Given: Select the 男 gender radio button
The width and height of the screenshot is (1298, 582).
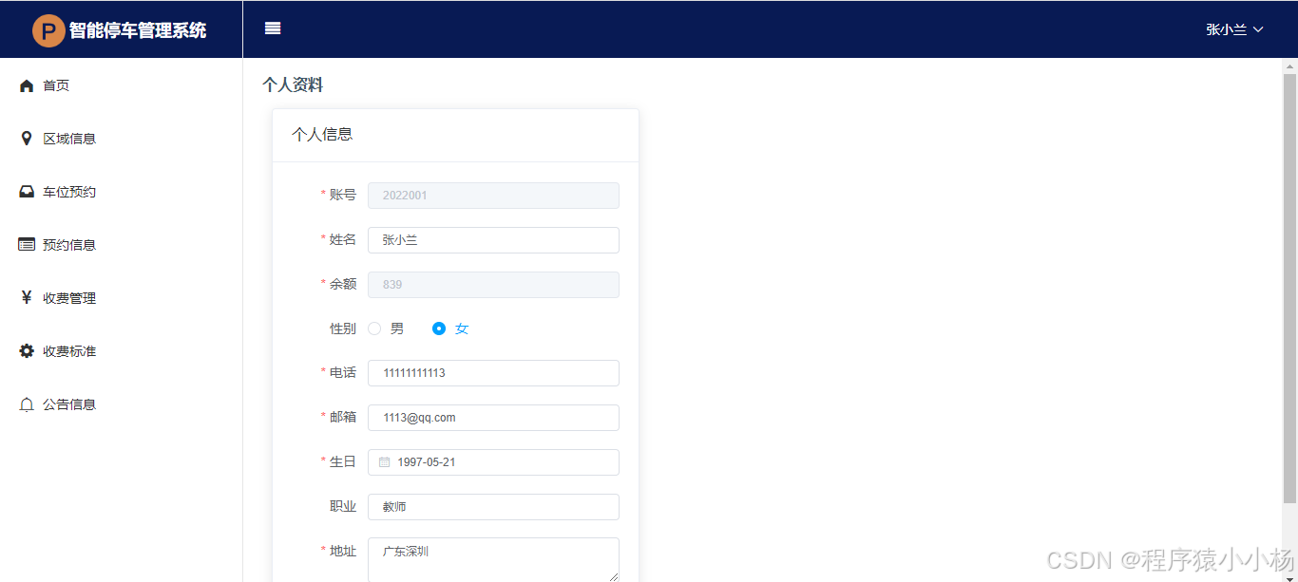Looking at the screenshot, I should (374, 329).
